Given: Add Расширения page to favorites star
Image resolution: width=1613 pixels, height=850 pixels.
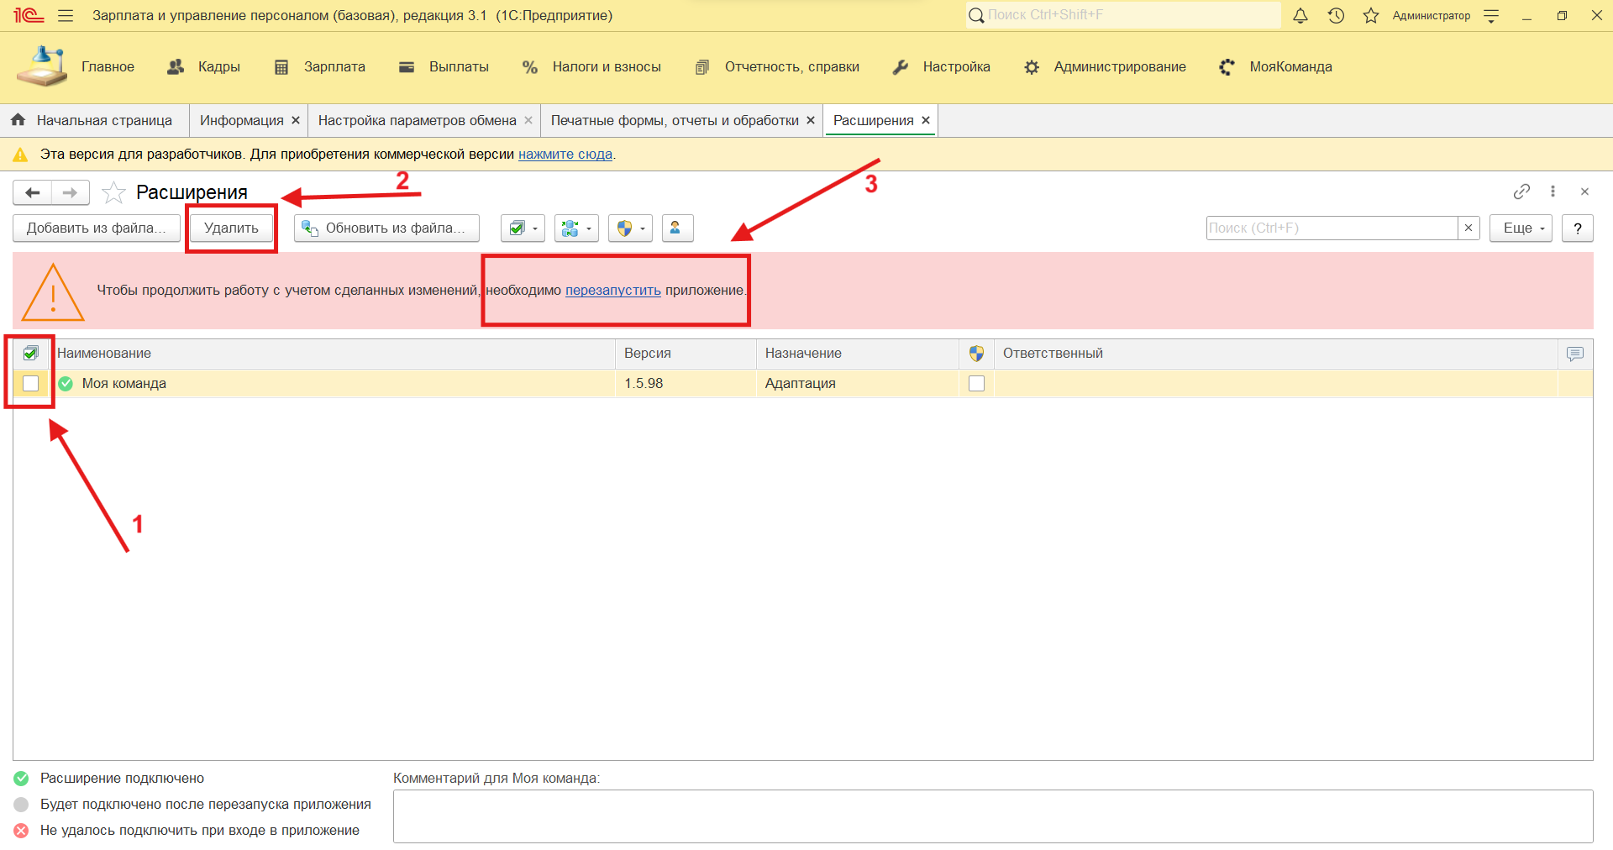Looking at the screenshot, I should (x=113, y=193).
